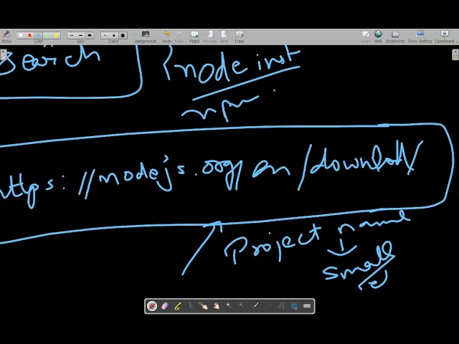Open the OpenBoard menu
The width and height of the screenshot is (459, 344).
pos(445,37)
